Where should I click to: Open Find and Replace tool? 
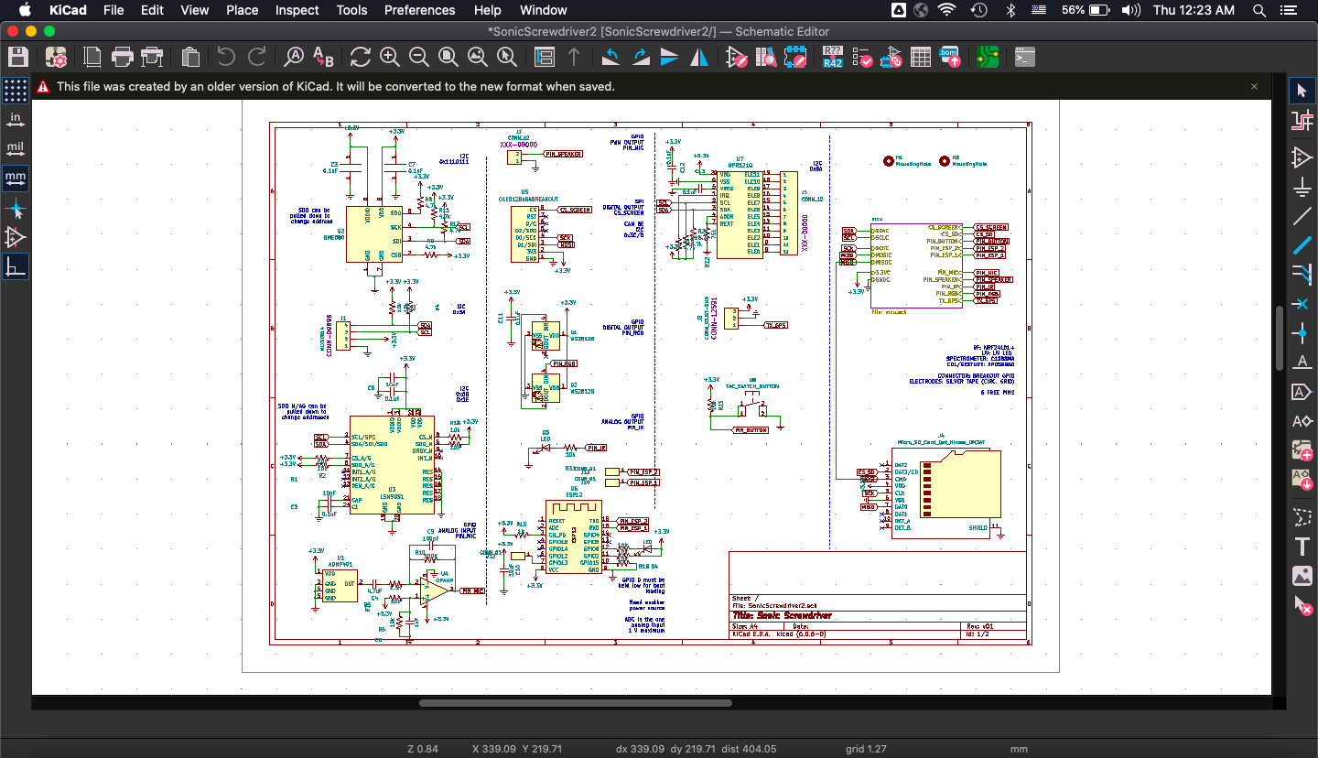[x=323, y=57]
